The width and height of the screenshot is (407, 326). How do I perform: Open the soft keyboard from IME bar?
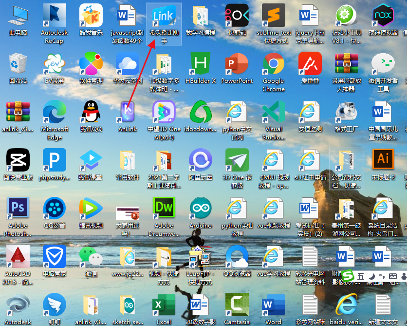pyautogui.click(x=393, y=276)
